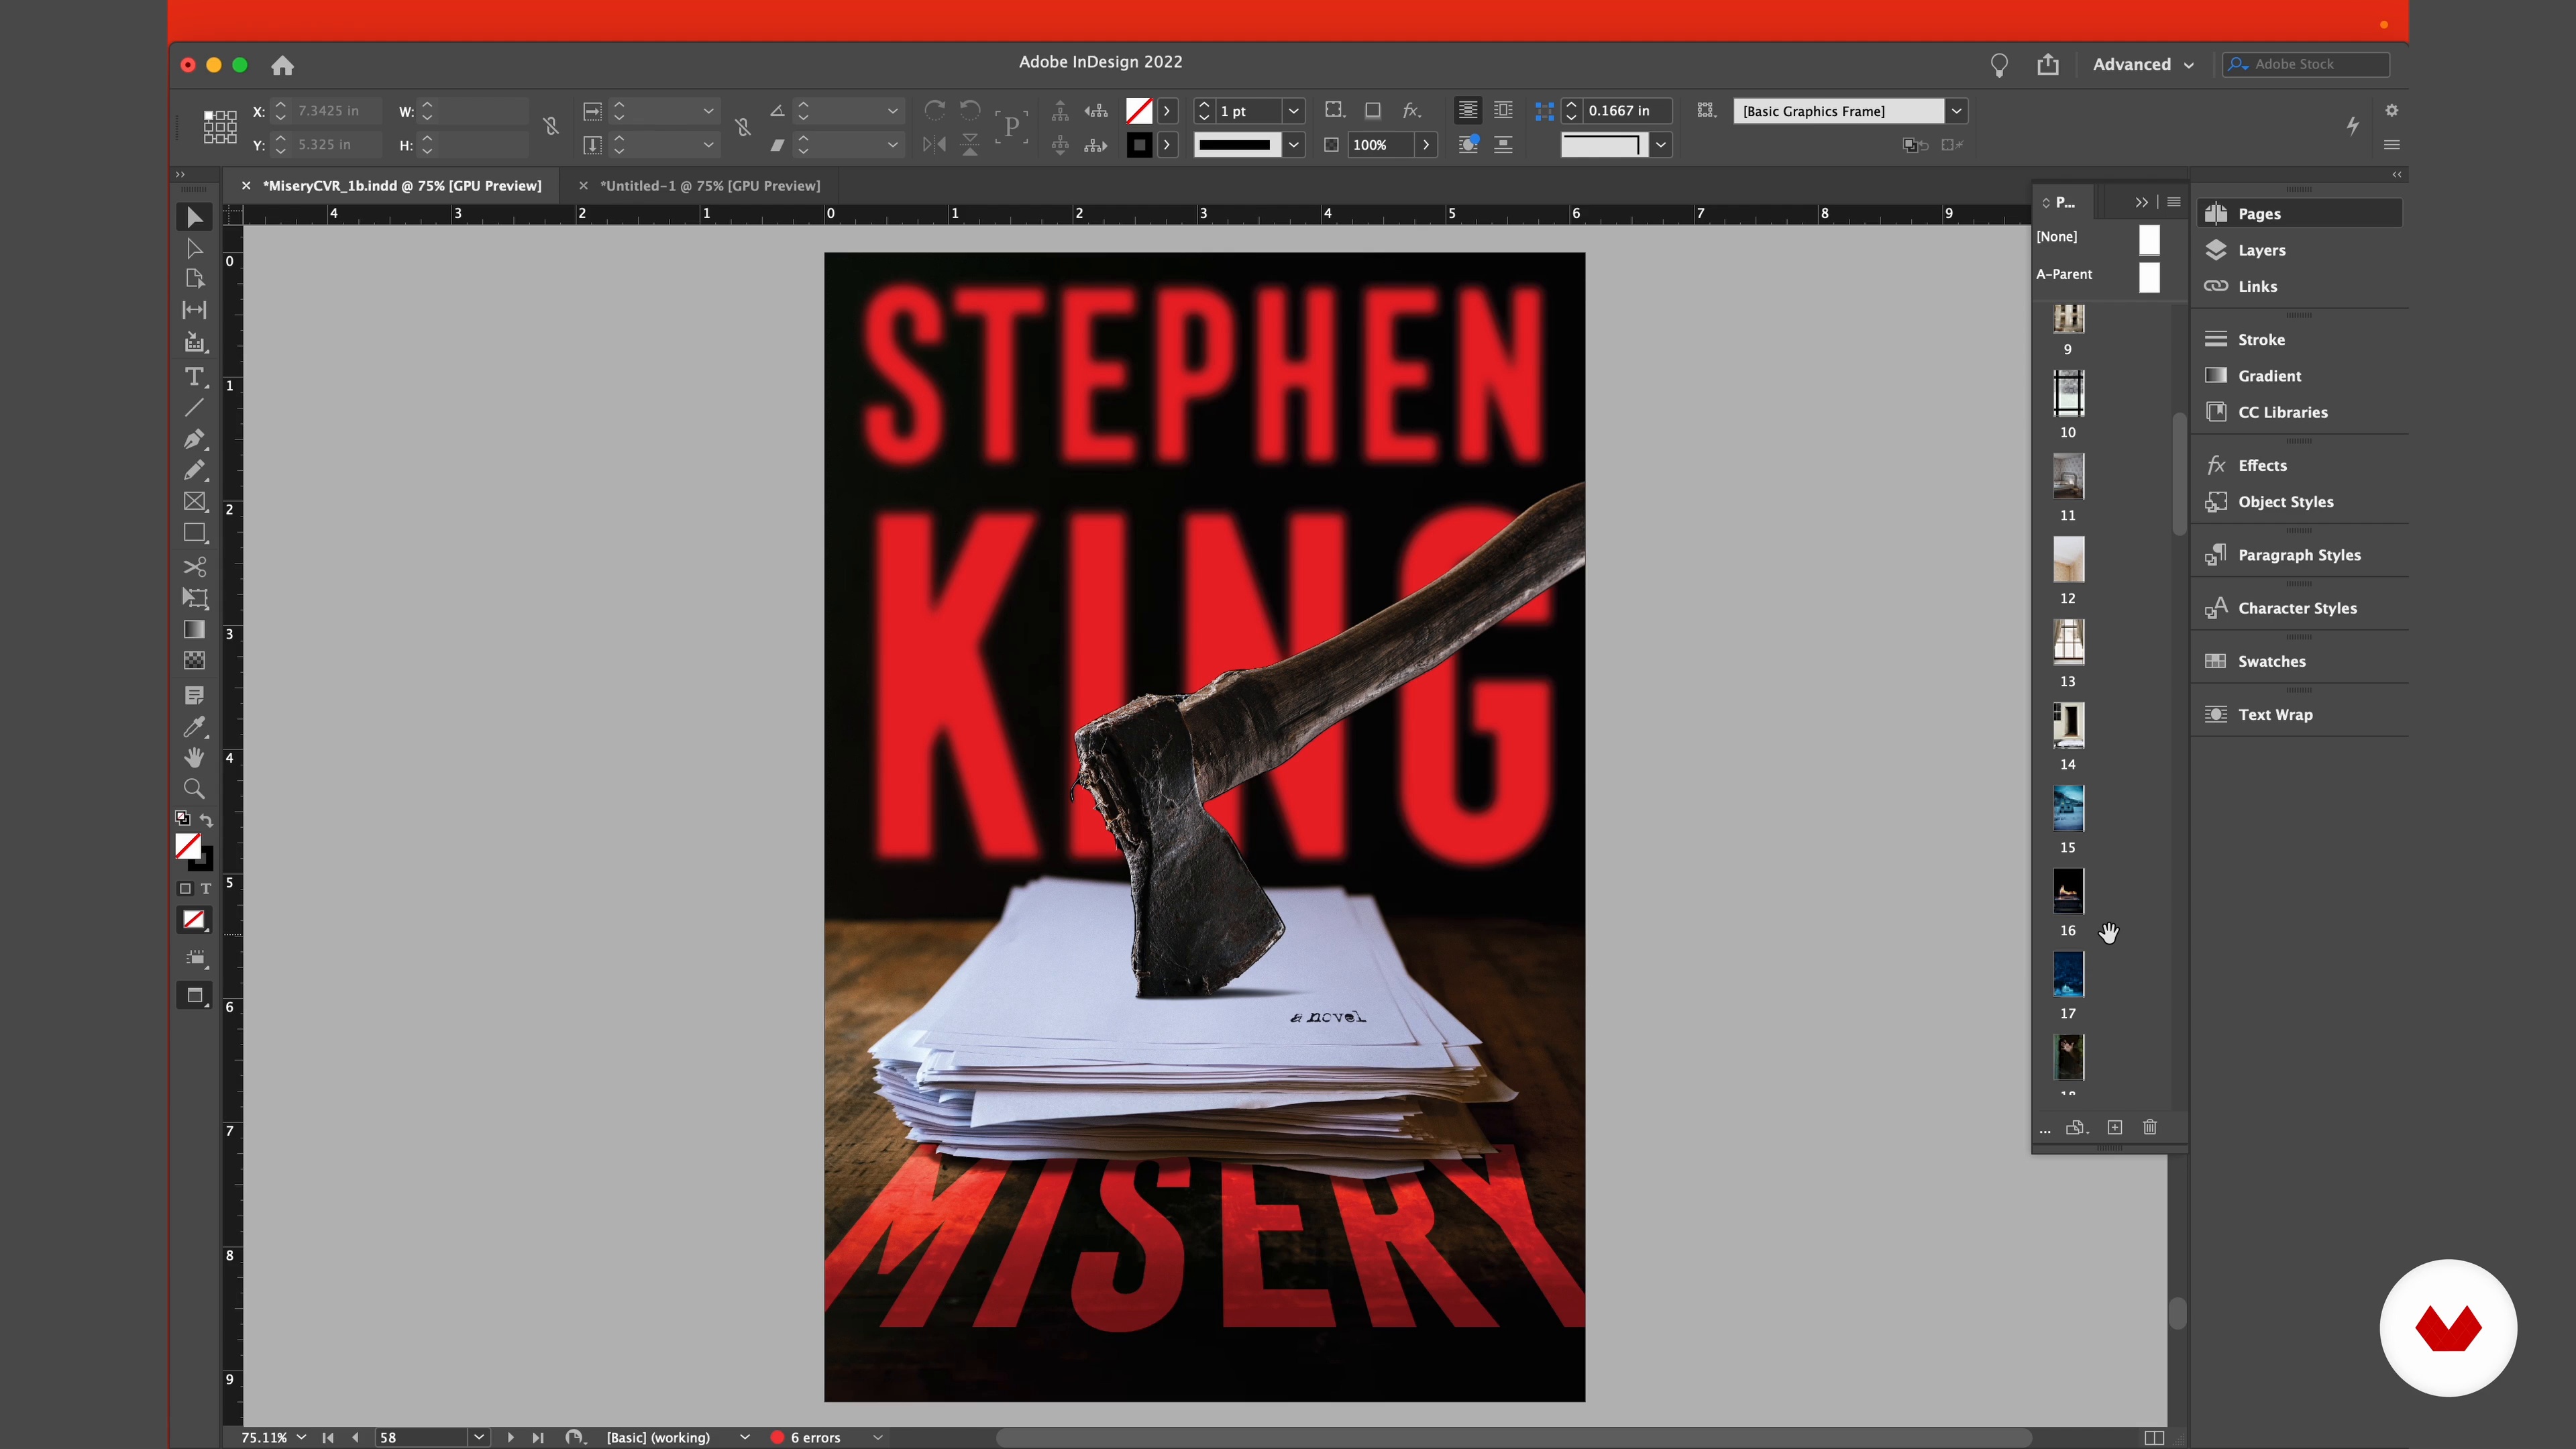This screenshot has height=1449, width=2576.
Task: Select the Gradient Swatch tool
Action: 195,629
